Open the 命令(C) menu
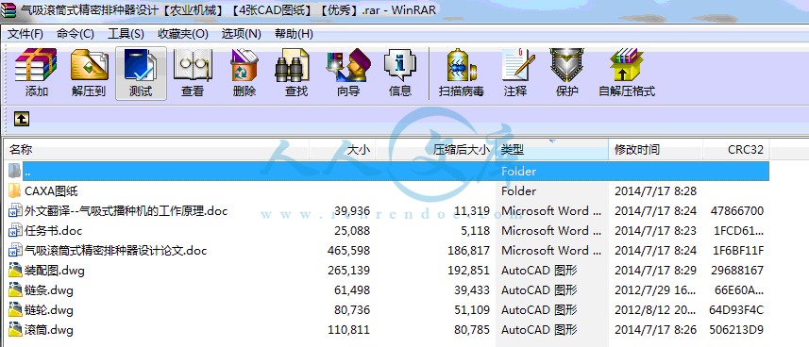The height and width of the screenshot is (347, 809). (x=76, y=34)
